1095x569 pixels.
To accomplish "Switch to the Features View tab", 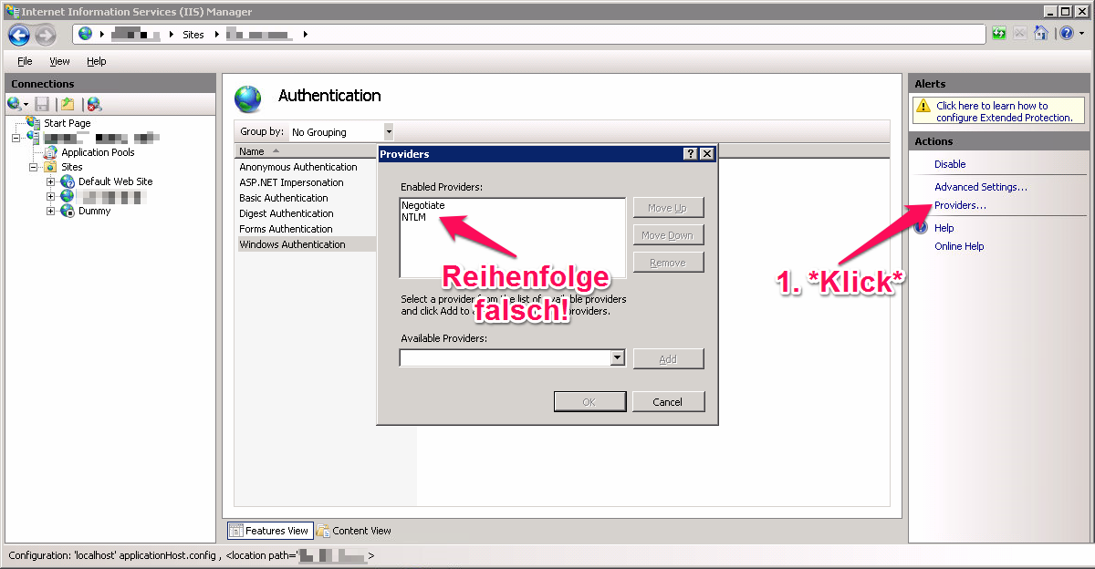I will click(269, 531).
